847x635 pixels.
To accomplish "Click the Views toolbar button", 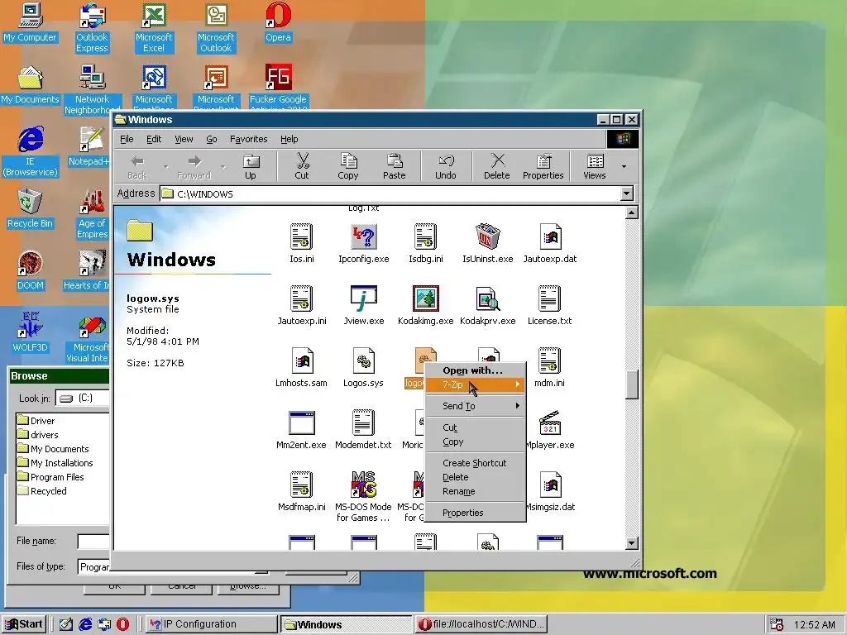I will [x=594, y=166].
